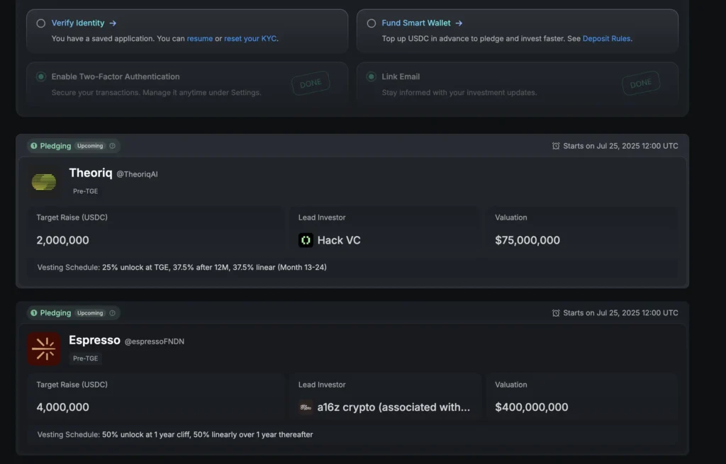The image size is (726, 464).
Task: Click the reset your KYC link
Action: click(250, 38)
